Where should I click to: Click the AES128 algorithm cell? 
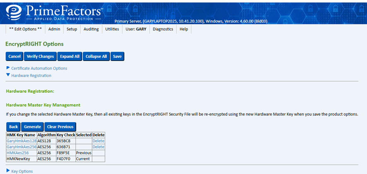click(46, 141)
